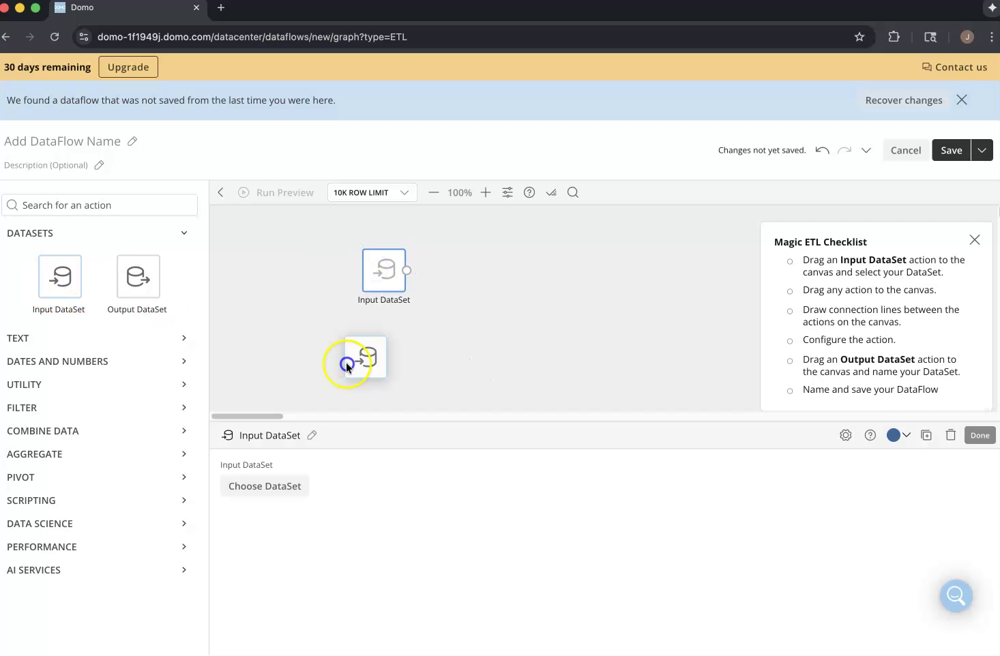
Task: Click Add DataFlow Name title
Action: 62,141
